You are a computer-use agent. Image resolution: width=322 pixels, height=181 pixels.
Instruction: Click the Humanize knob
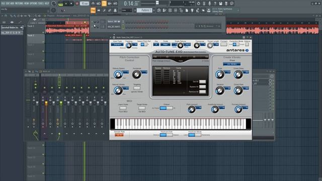[x=136, y=74]
